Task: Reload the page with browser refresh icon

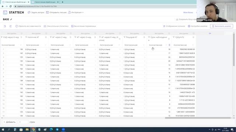Action: (x=11, y=7)
